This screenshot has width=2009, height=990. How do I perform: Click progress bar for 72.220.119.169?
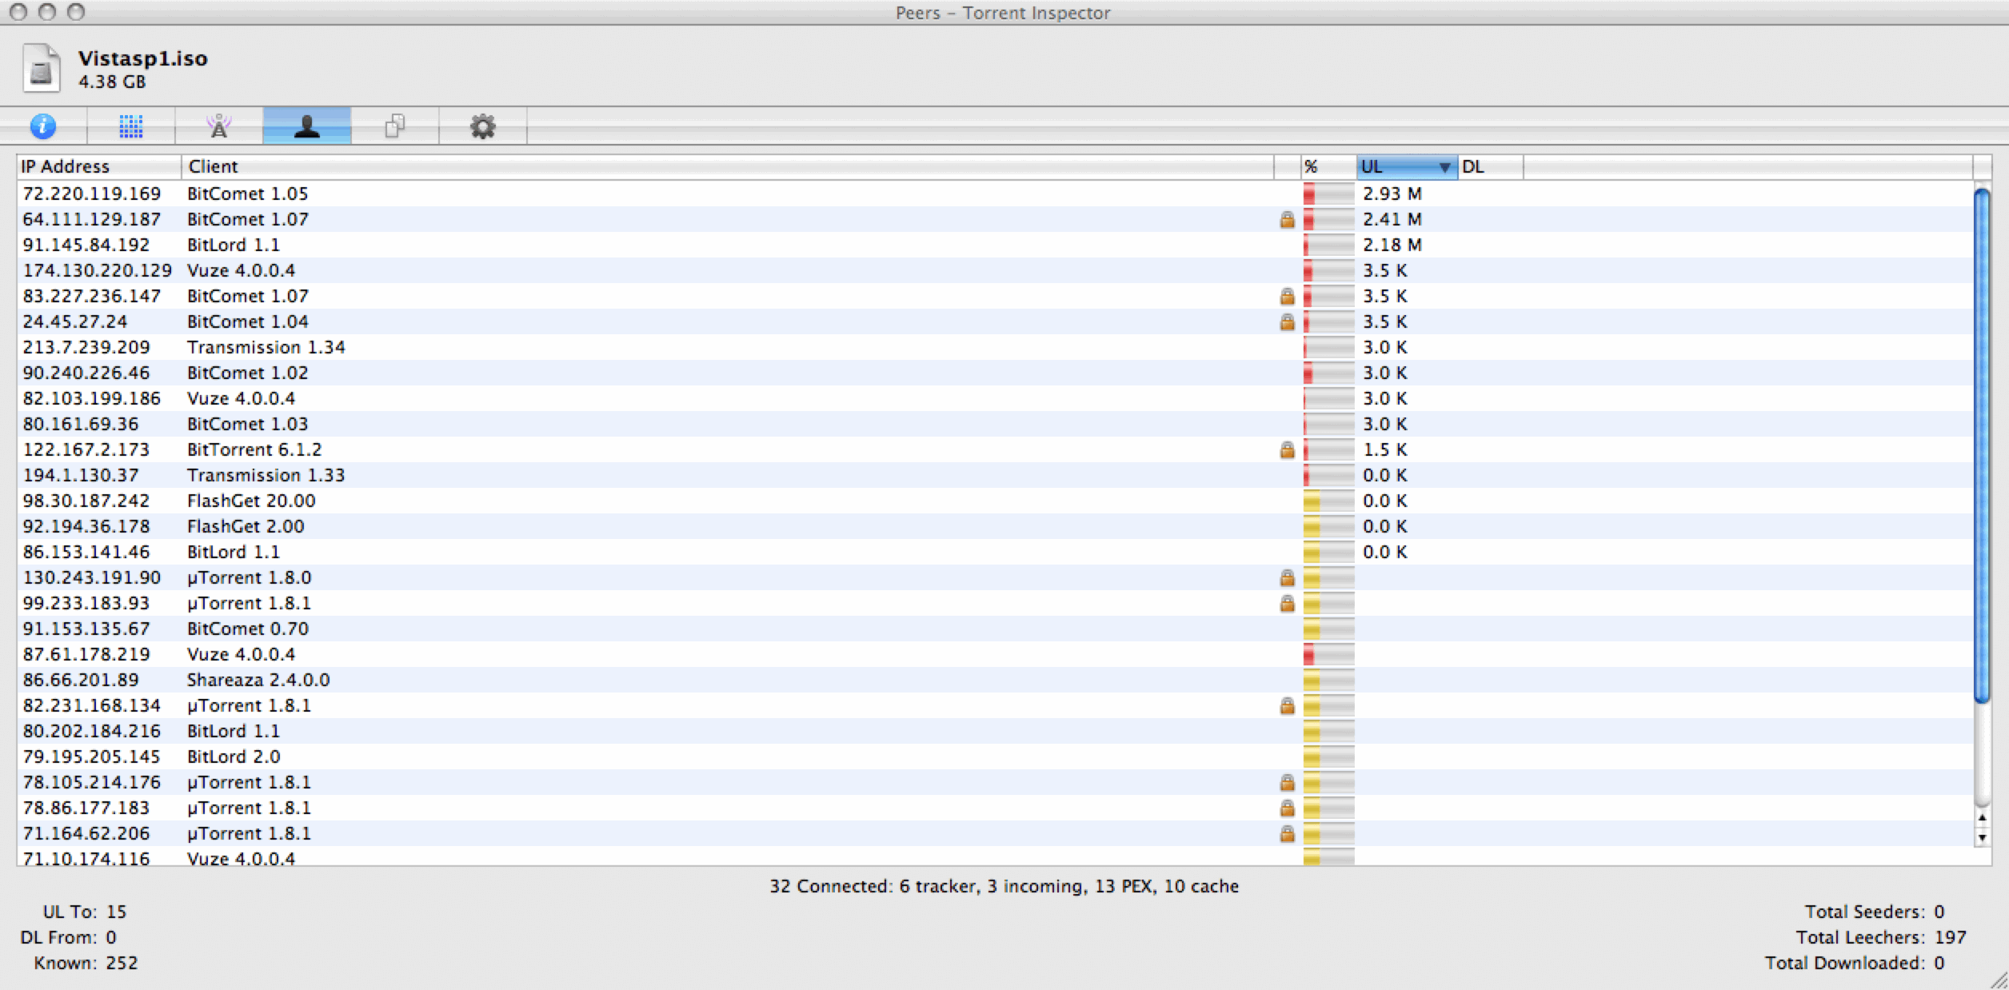[x=1328, y=194]
